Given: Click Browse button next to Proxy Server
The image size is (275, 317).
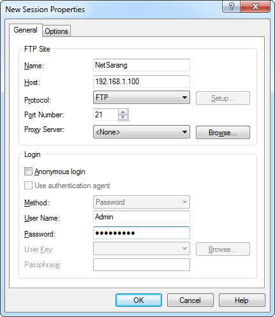Looking at the screenshot, I should click(223, 133).
